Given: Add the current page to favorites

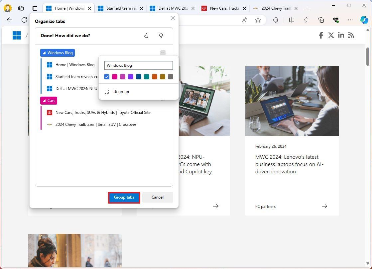Looking at the screenshot, I should tap(258, 20).
